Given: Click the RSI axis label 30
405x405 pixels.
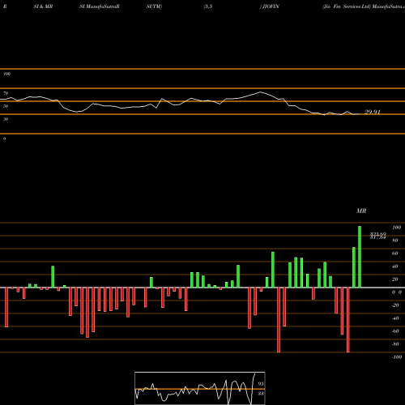Looking at the screenshot, I should (6, 119).
